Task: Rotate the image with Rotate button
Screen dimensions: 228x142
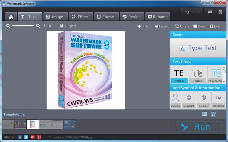Action: (x=182, y=26)
